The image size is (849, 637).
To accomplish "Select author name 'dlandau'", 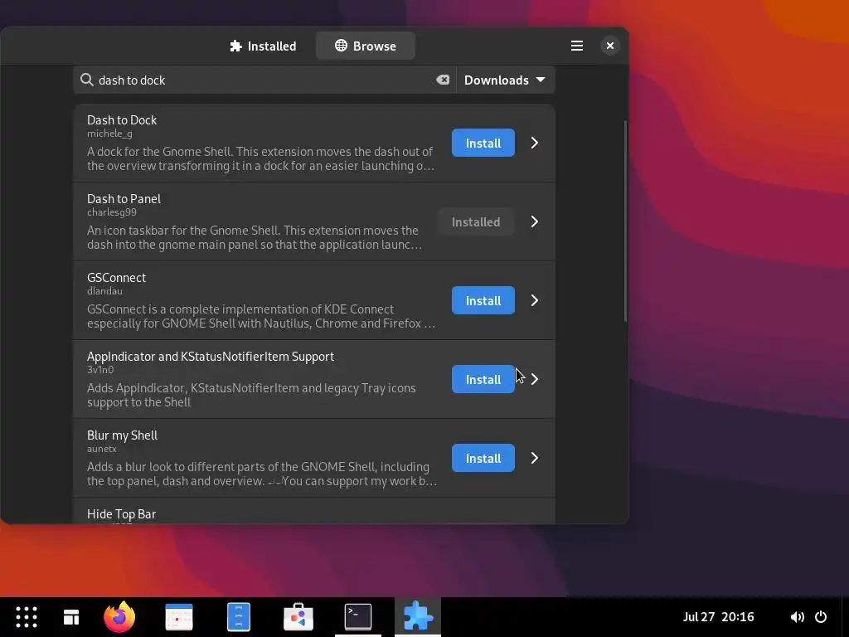I will [x=104, y=291].
